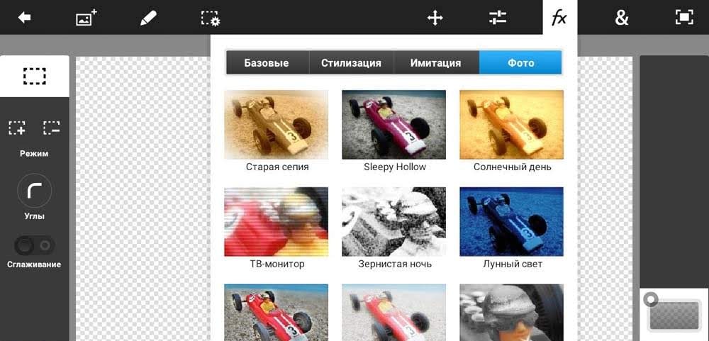
Task: Select bottom-left red car effect thumbnail
Action: 277,313
